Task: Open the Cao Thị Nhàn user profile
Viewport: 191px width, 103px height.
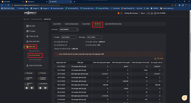Action: pos(160,13)
